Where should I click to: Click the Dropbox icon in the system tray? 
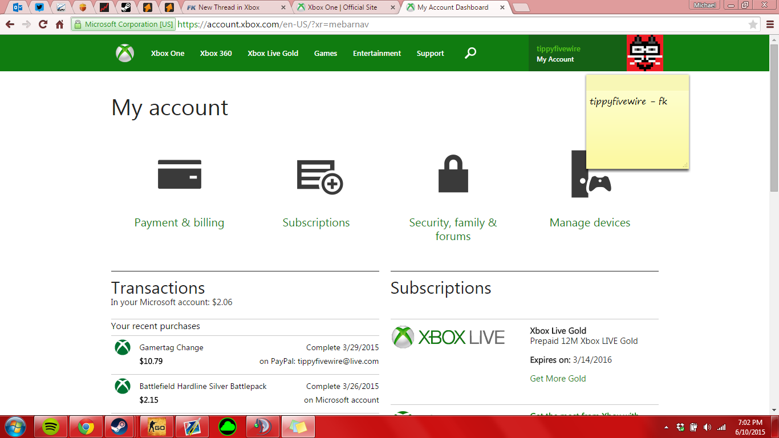(x=680, y=427)
